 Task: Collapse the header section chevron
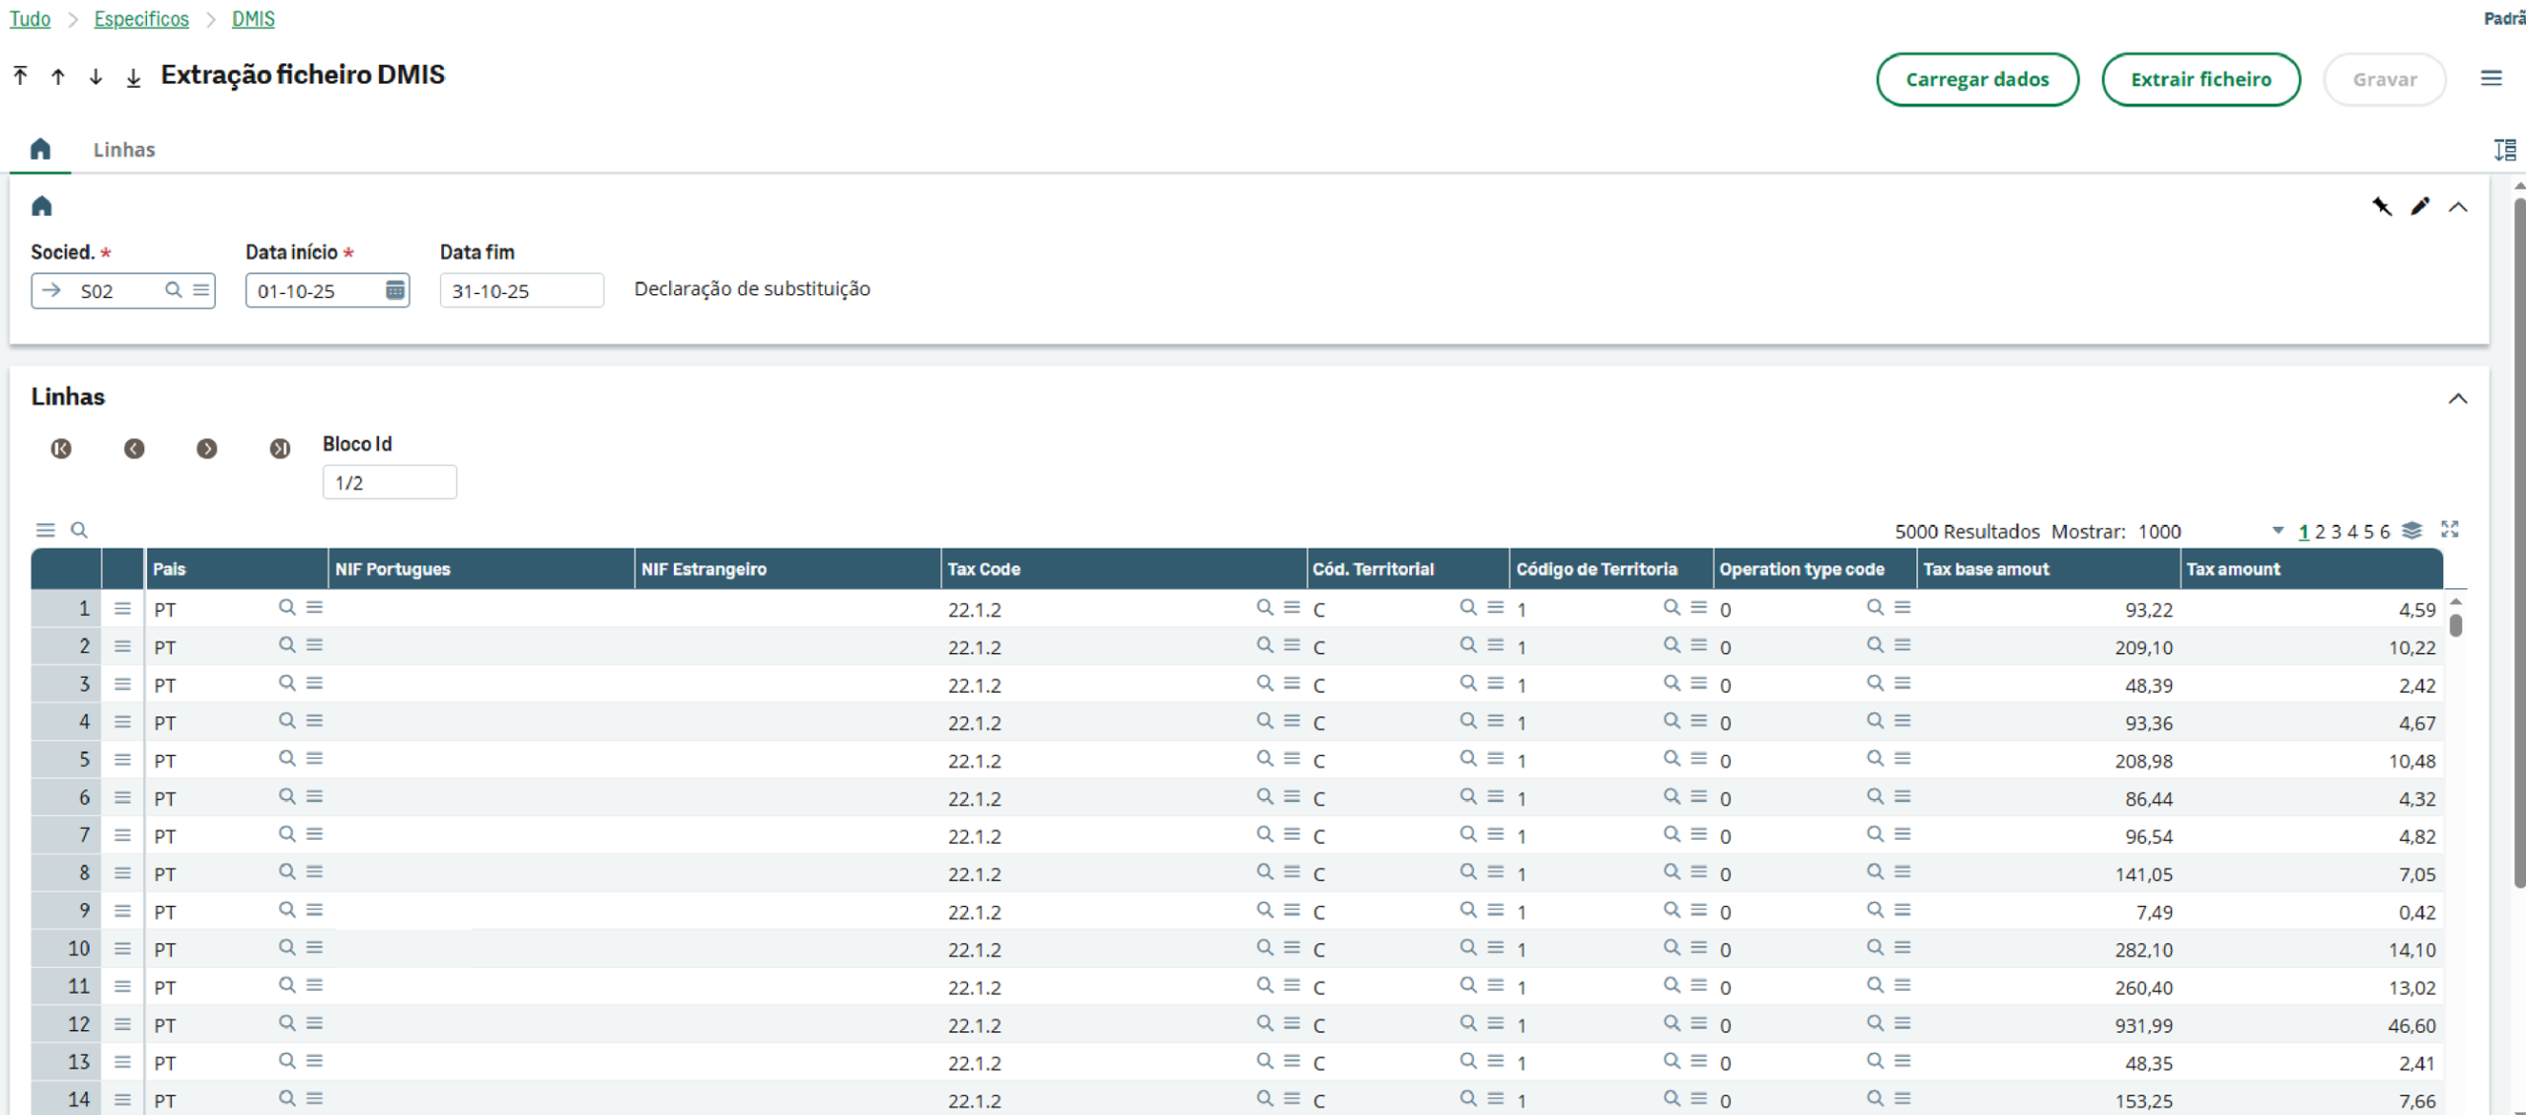2458,207
